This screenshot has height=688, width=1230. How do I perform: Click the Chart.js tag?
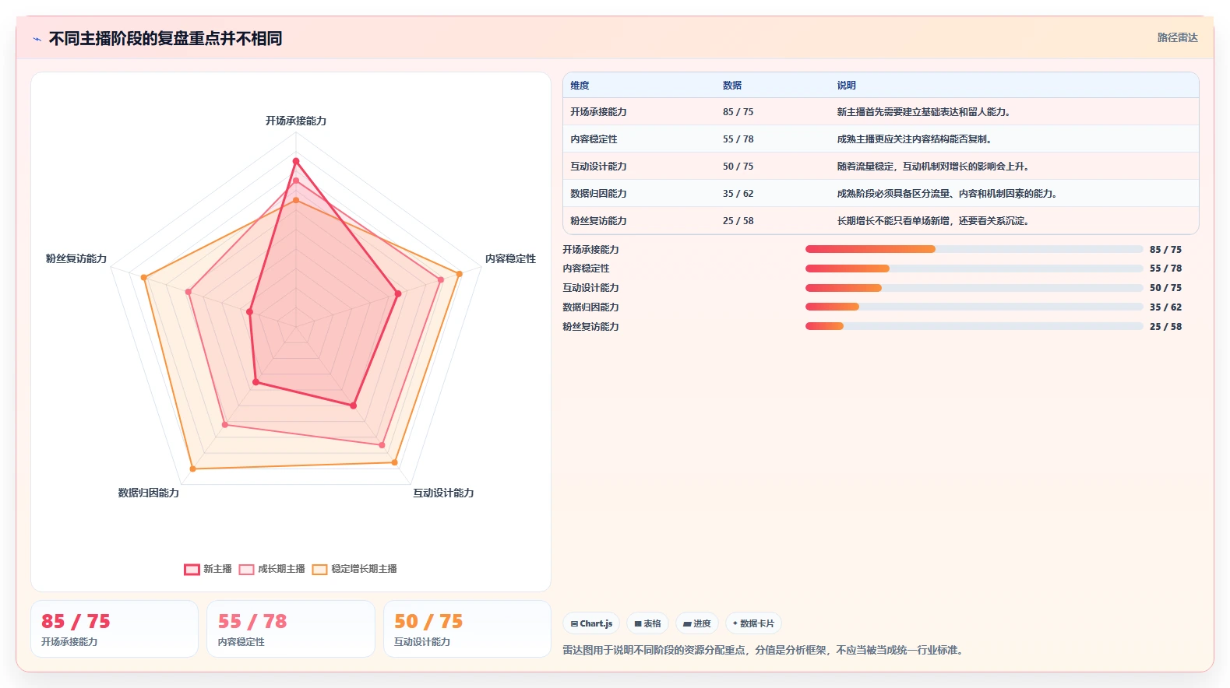[x=591, y=623]
